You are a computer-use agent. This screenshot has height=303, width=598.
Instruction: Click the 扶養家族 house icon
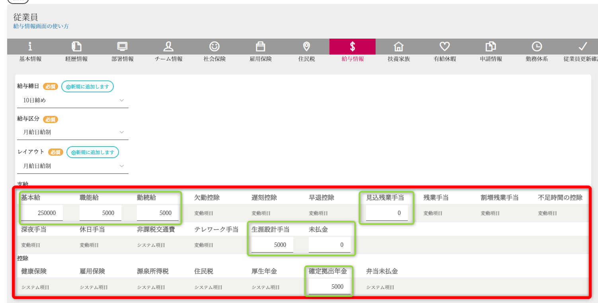[398, 47]
